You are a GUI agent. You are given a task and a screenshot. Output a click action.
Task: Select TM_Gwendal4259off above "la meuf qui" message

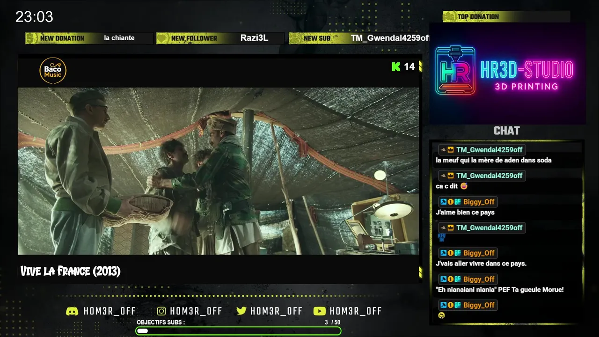point(489,150)
